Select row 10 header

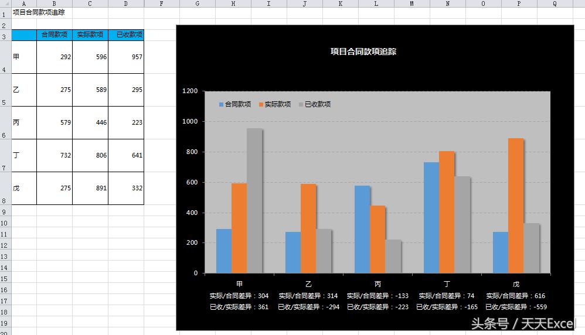(6, 223)
